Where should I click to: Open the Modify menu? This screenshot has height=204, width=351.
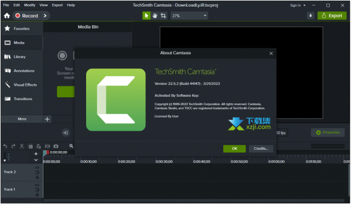[x=30, y=5]
